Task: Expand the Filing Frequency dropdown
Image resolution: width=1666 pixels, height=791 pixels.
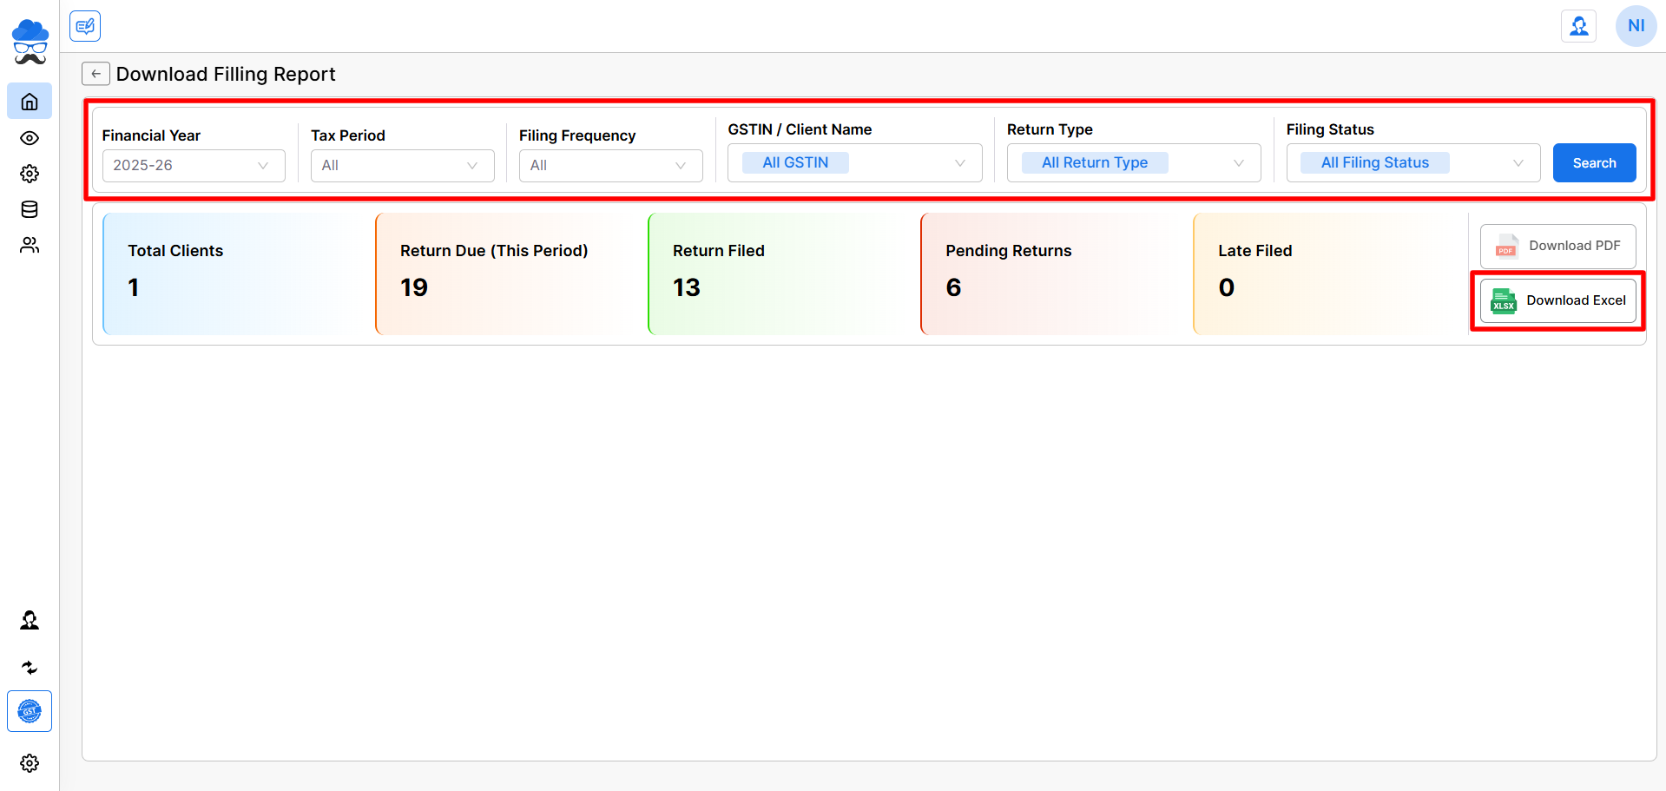Action: [610, 166]
